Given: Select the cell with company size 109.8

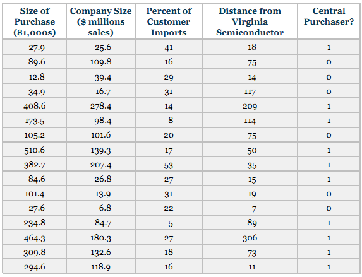Looking at the screenshot, I should (100, 62).
